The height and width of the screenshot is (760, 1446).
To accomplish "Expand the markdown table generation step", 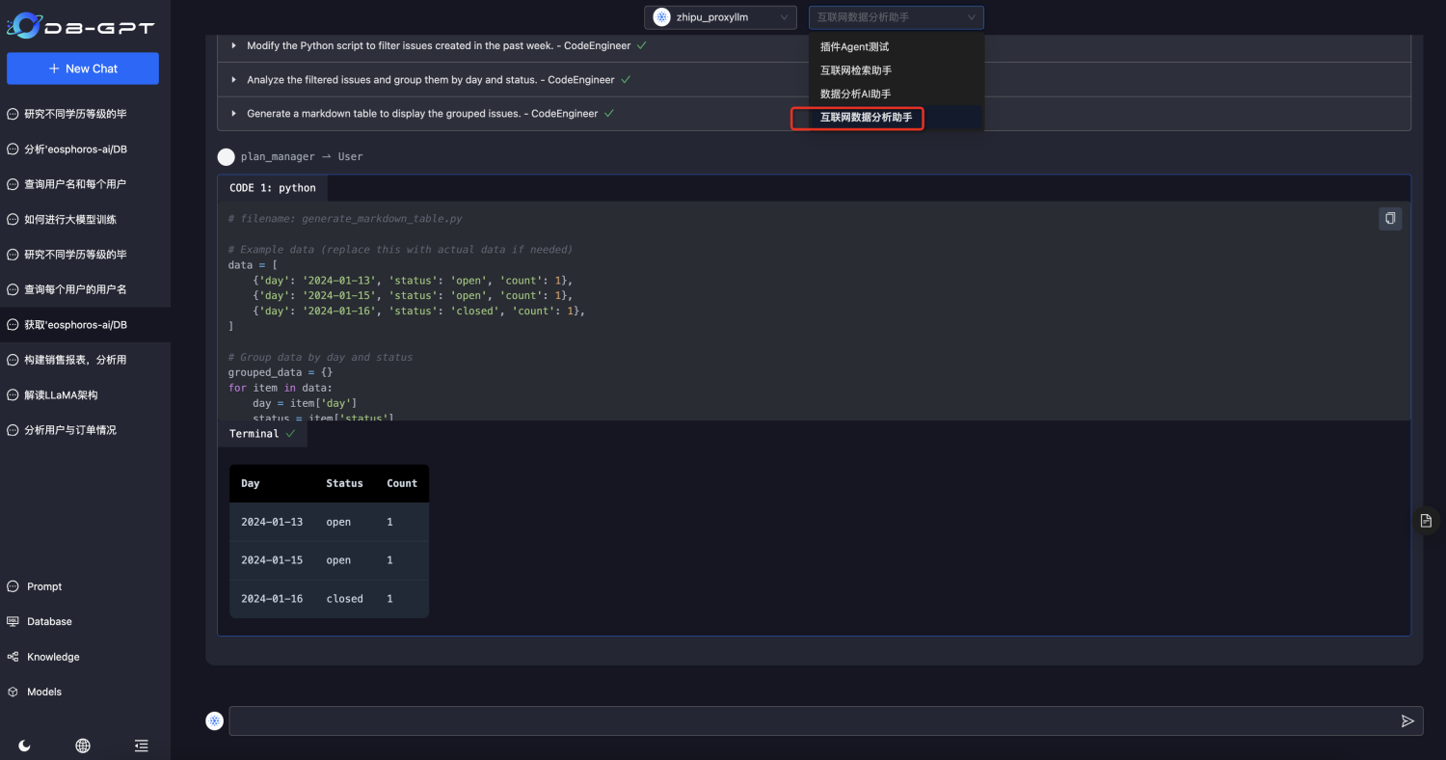I will click(x=232, y=113).
